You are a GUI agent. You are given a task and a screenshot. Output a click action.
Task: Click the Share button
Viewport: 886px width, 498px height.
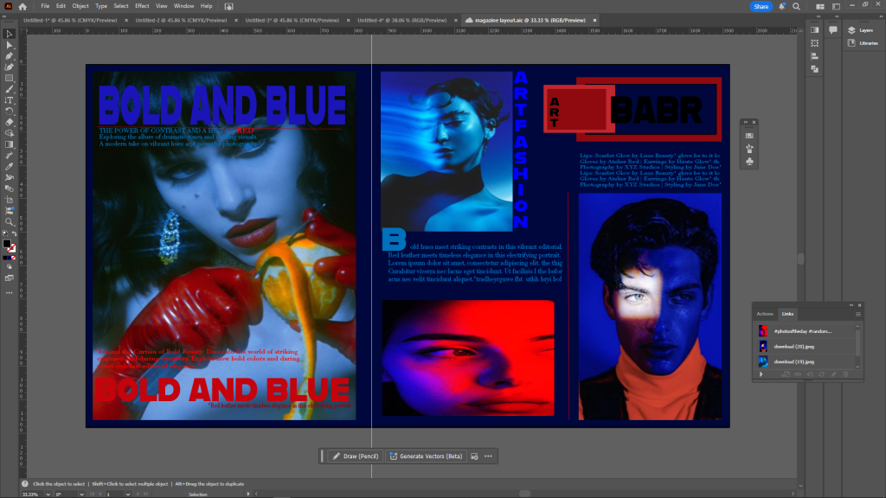[761, 6]
